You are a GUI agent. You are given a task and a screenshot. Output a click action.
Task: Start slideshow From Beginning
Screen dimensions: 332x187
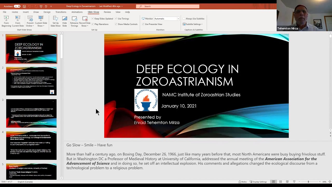pyautogui.click(x=6, y=21)
